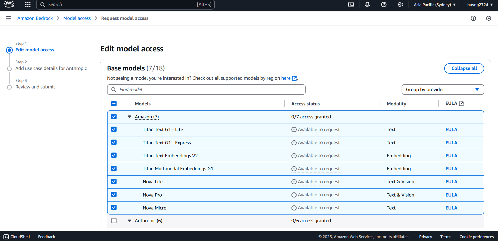This screenshot has height=241, width=498.
Task: Check the Anthropic (6) provider checkbox
Action: click(x=114, y=221)
